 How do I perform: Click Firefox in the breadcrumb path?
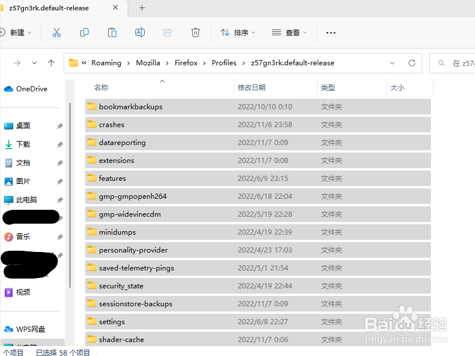186,62
